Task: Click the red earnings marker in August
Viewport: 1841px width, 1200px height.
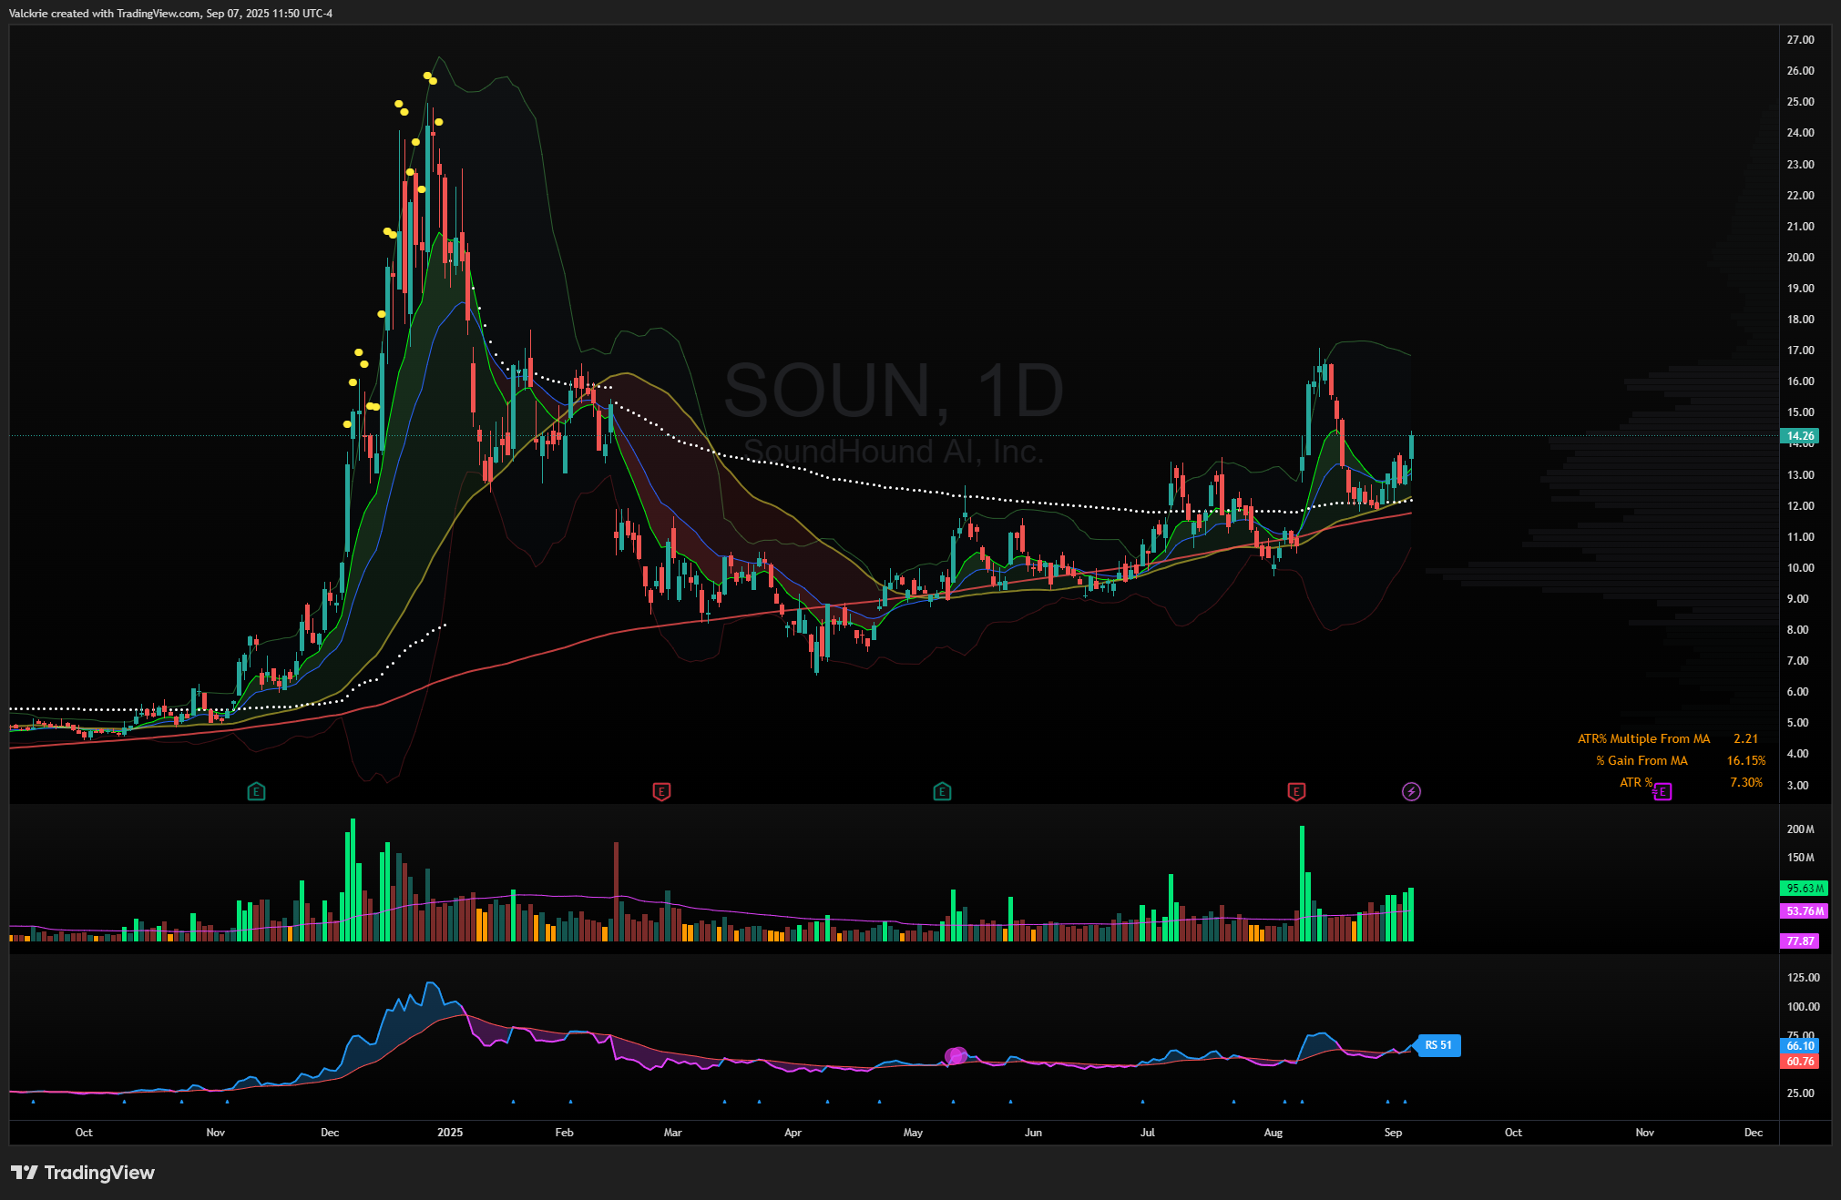Action: tap(1296, 792)
